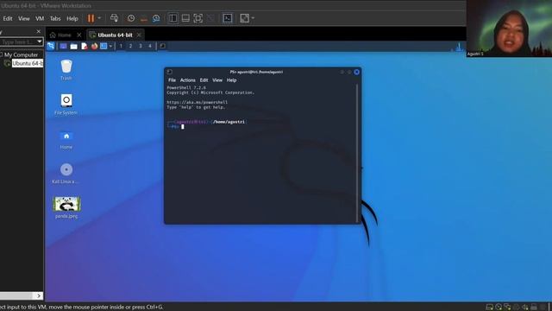Open the terminal Actions menu

(x=188, y=80)
